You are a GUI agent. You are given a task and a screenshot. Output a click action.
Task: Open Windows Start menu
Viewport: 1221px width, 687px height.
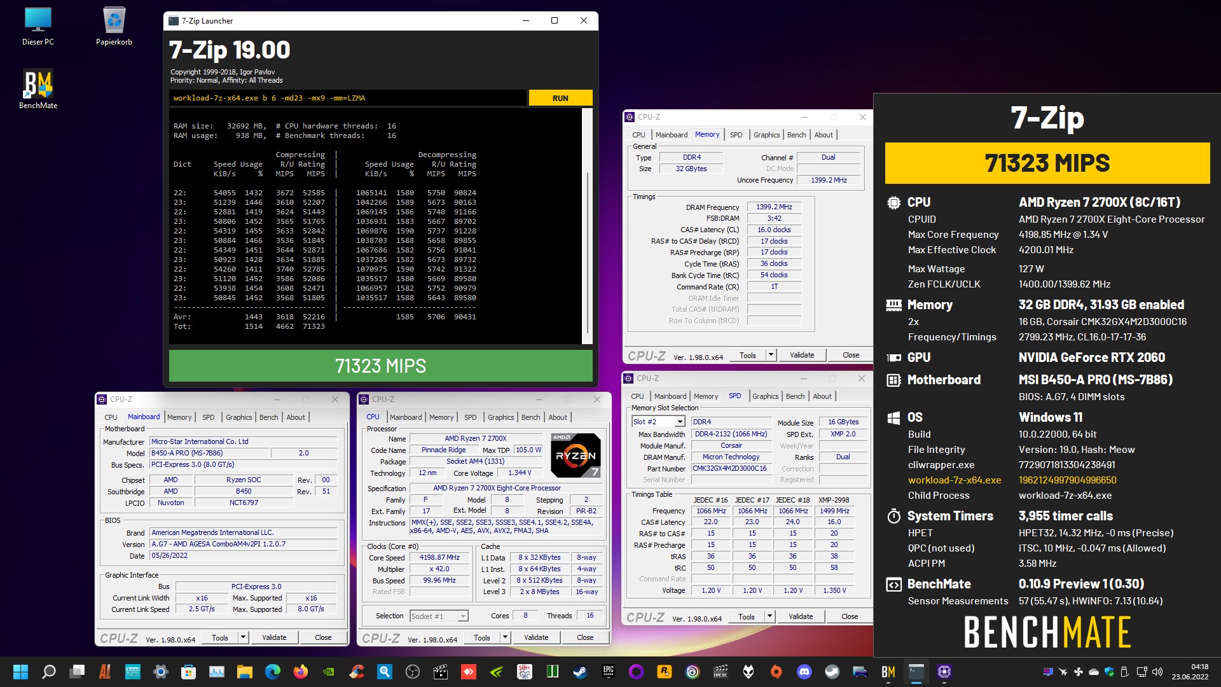tap(20, 672)
